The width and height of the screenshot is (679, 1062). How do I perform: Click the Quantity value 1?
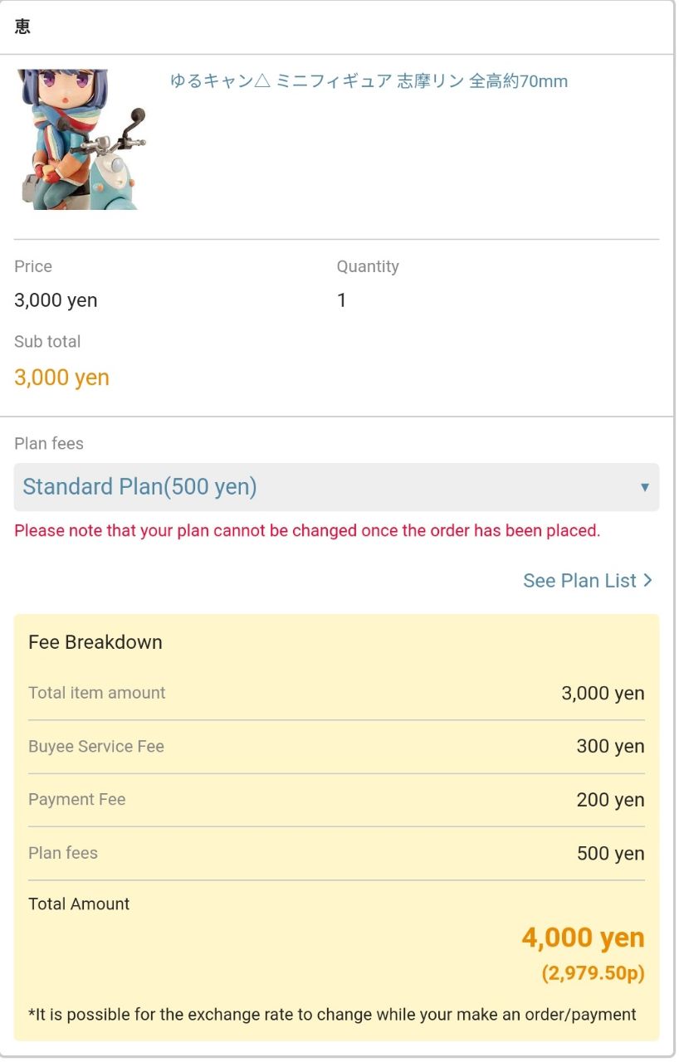[x=341, y=300]
